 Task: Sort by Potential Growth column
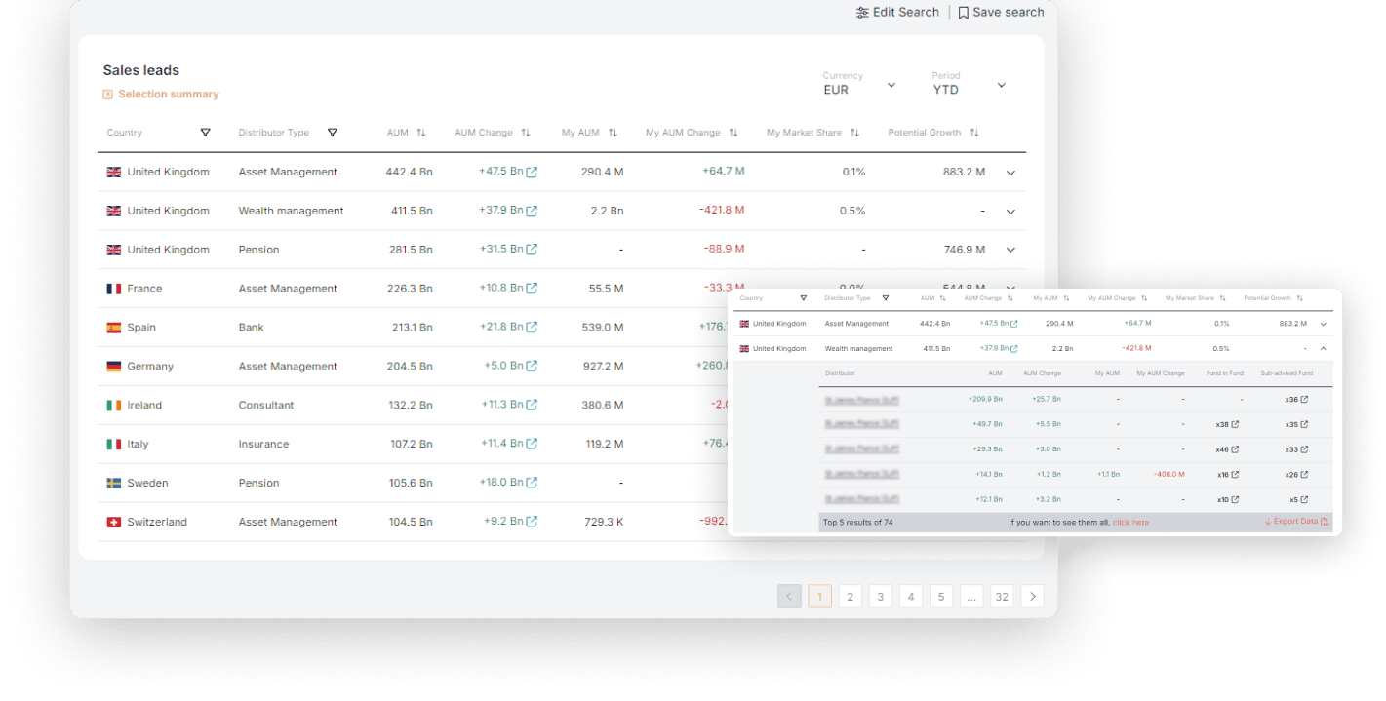point(974,133)
